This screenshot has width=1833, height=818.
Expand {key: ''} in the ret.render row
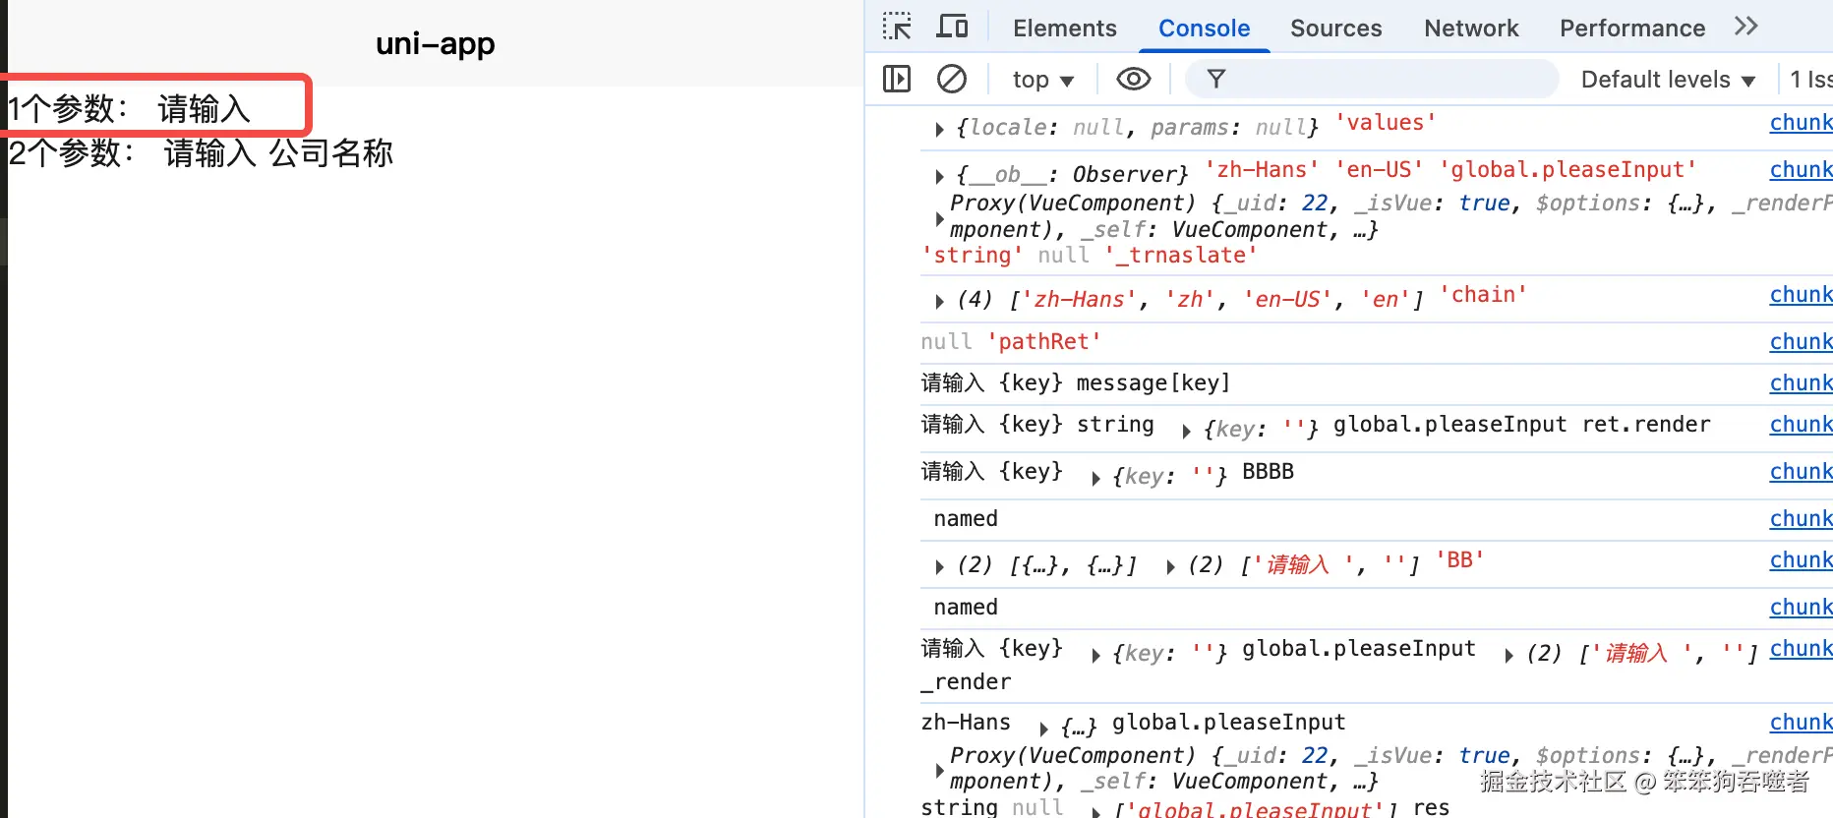1186,431
